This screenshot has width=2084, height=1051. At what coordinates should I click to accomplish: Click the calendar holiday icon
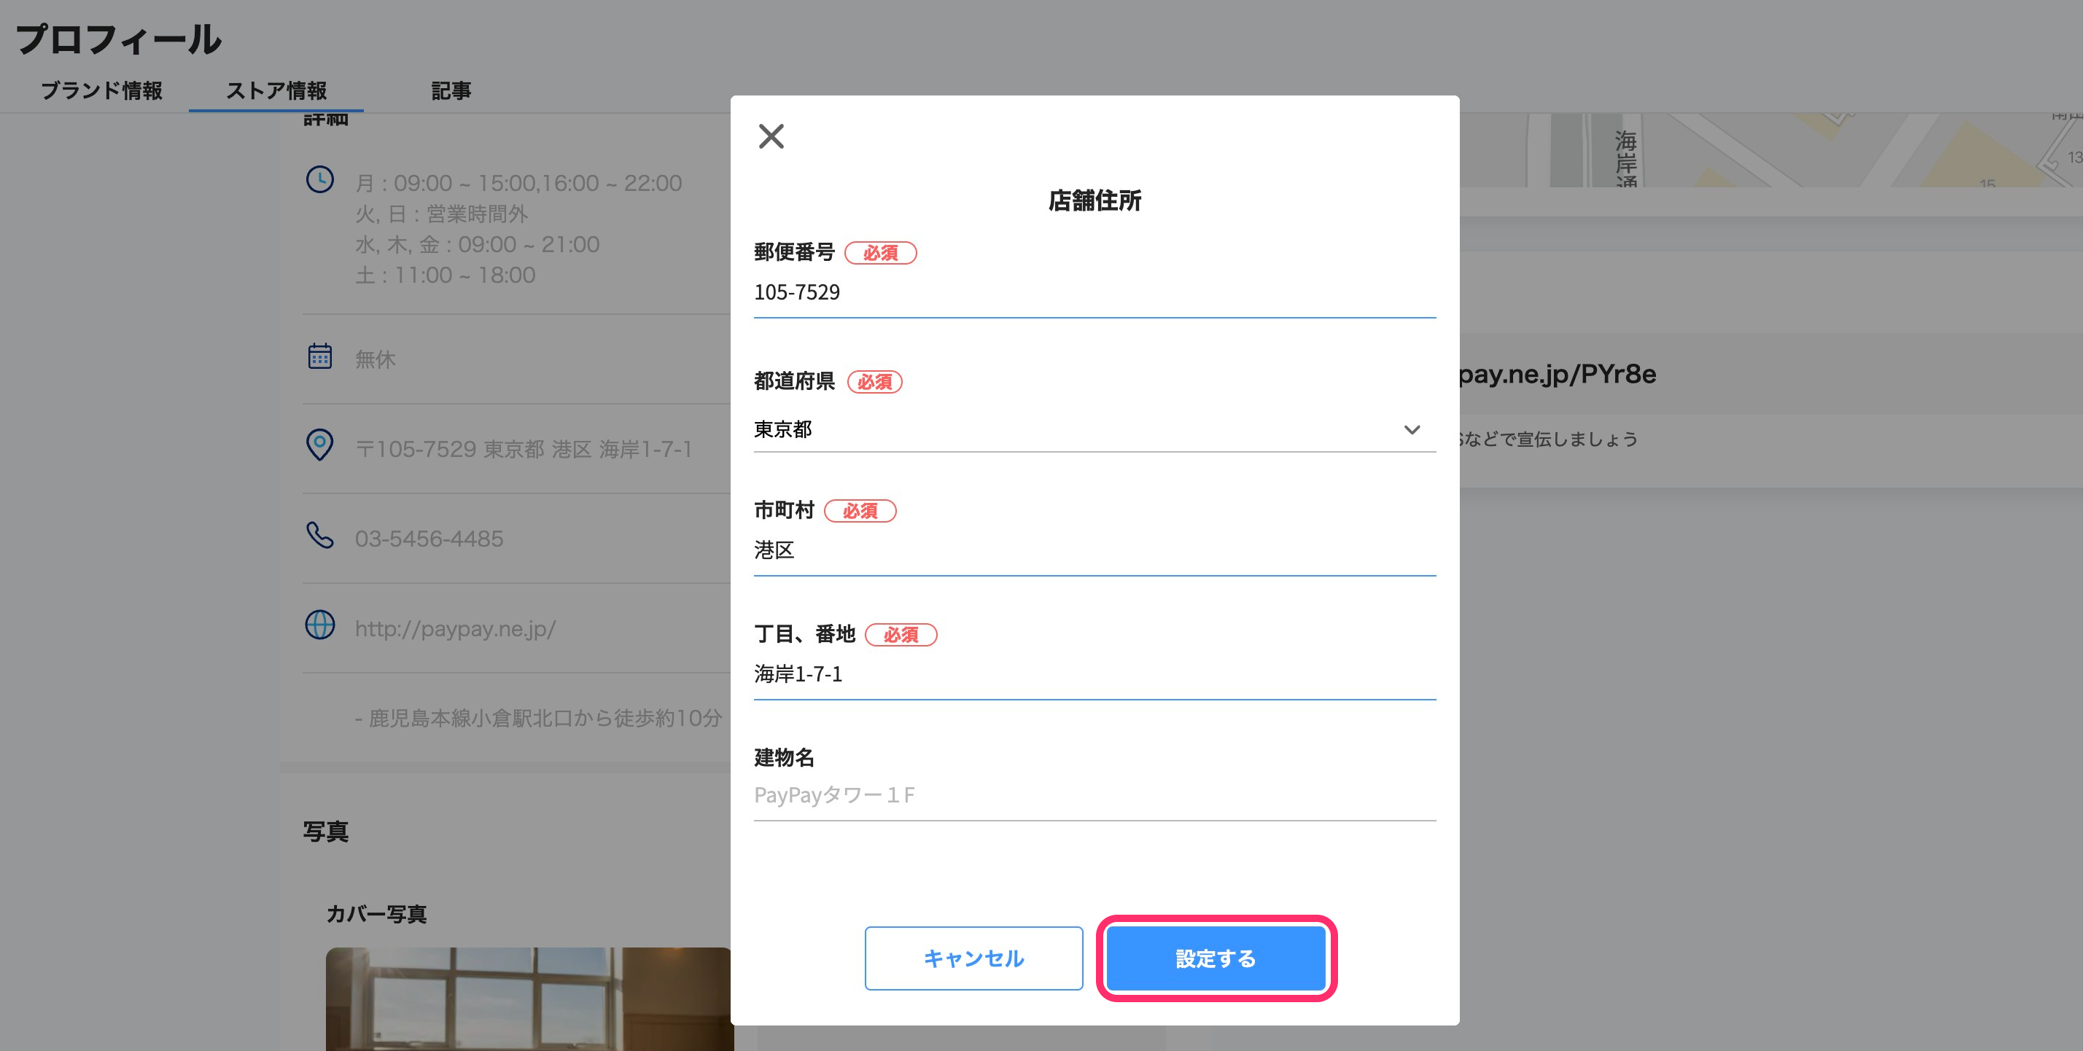(319, 356)
